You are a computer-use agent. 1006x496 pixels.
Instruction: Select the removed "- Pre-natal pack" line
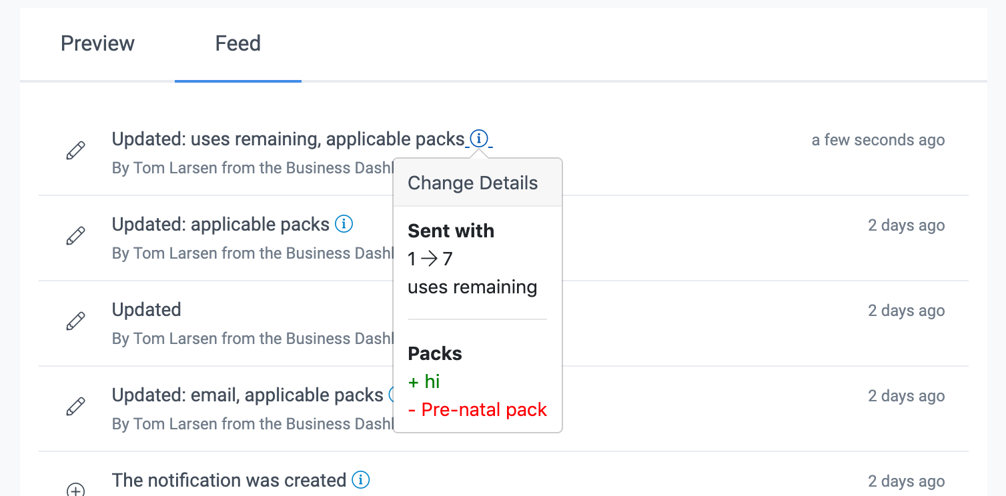478,409
